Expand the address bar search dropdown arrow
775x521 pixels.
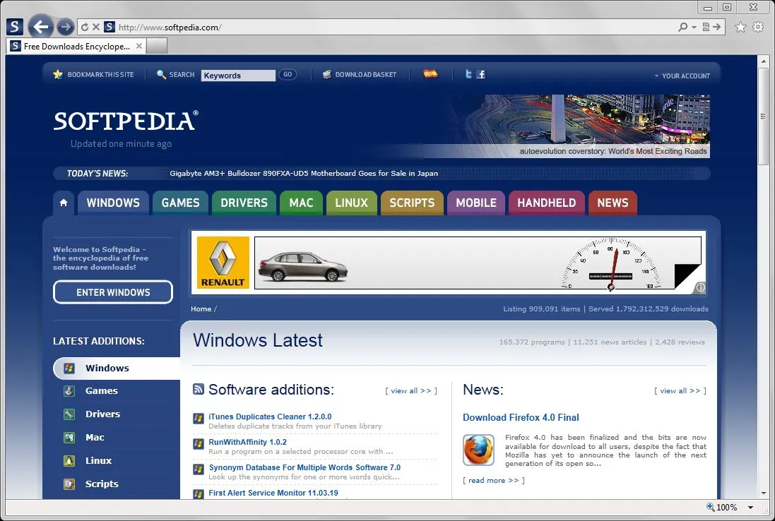coord(694,28)
